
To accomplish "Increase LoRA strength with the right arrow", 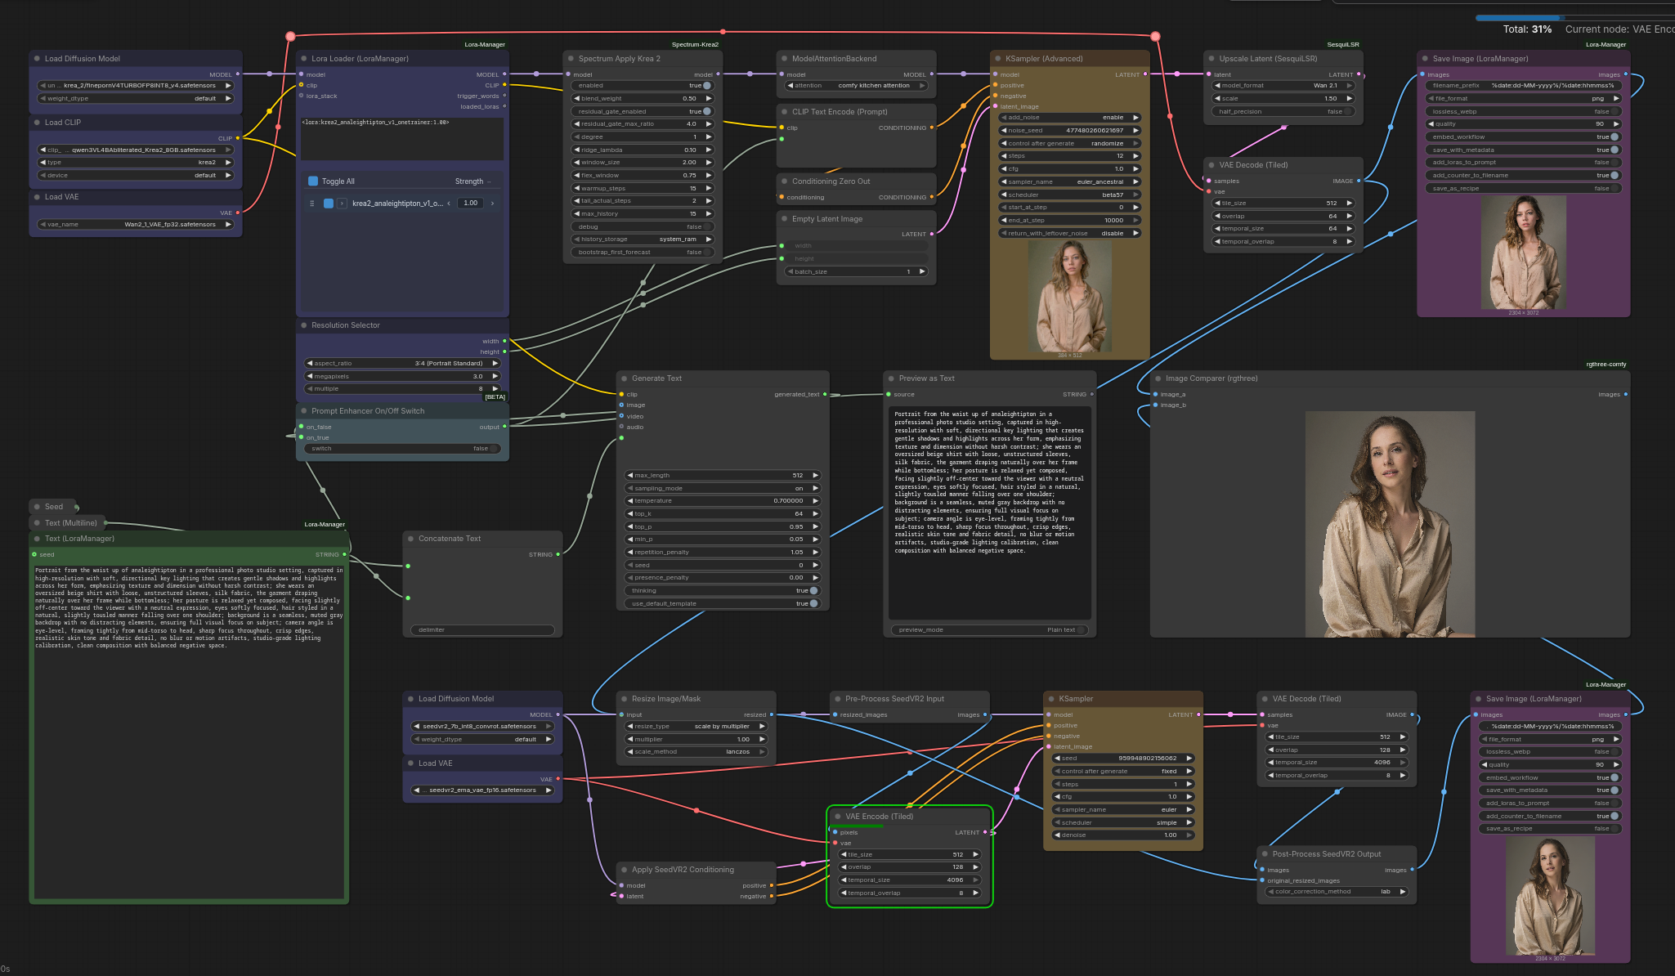I will click(x=492, y=204).
